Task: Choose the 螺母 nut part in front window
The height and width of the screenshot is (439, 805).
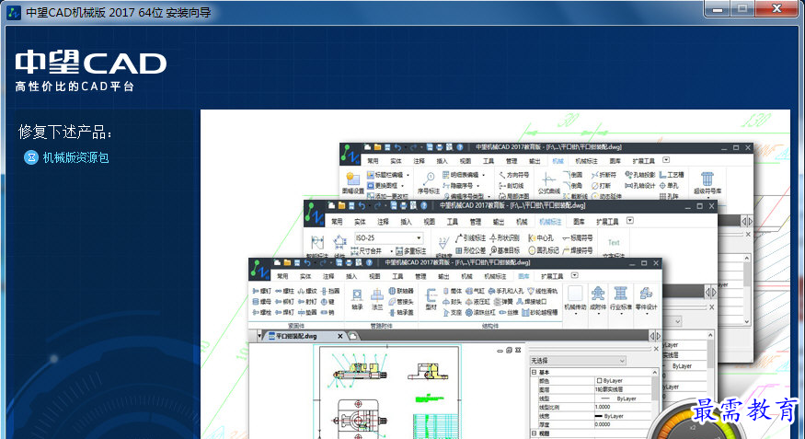Action: tap(262, 302)
